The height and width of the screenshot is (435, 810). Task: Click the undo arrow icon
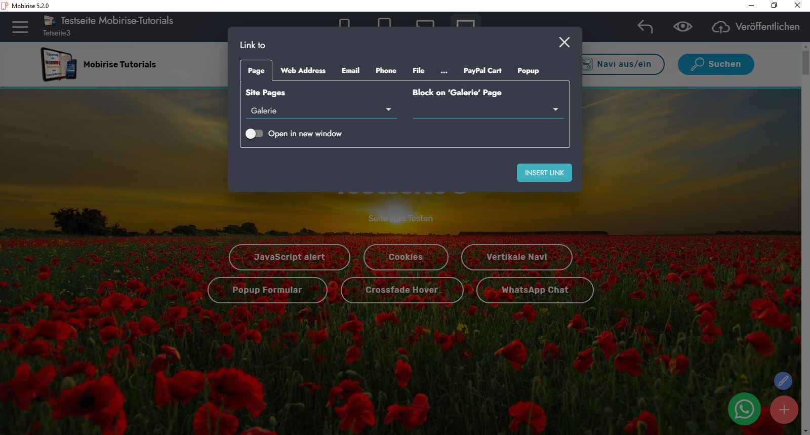point(645,27)
